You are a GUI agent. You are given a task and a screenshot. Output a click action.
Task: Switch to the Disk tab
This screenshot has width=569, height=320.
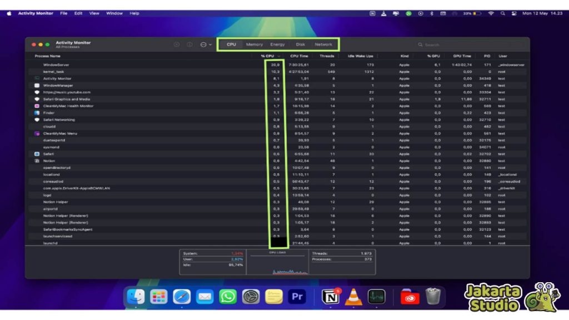tap(300, 44)
